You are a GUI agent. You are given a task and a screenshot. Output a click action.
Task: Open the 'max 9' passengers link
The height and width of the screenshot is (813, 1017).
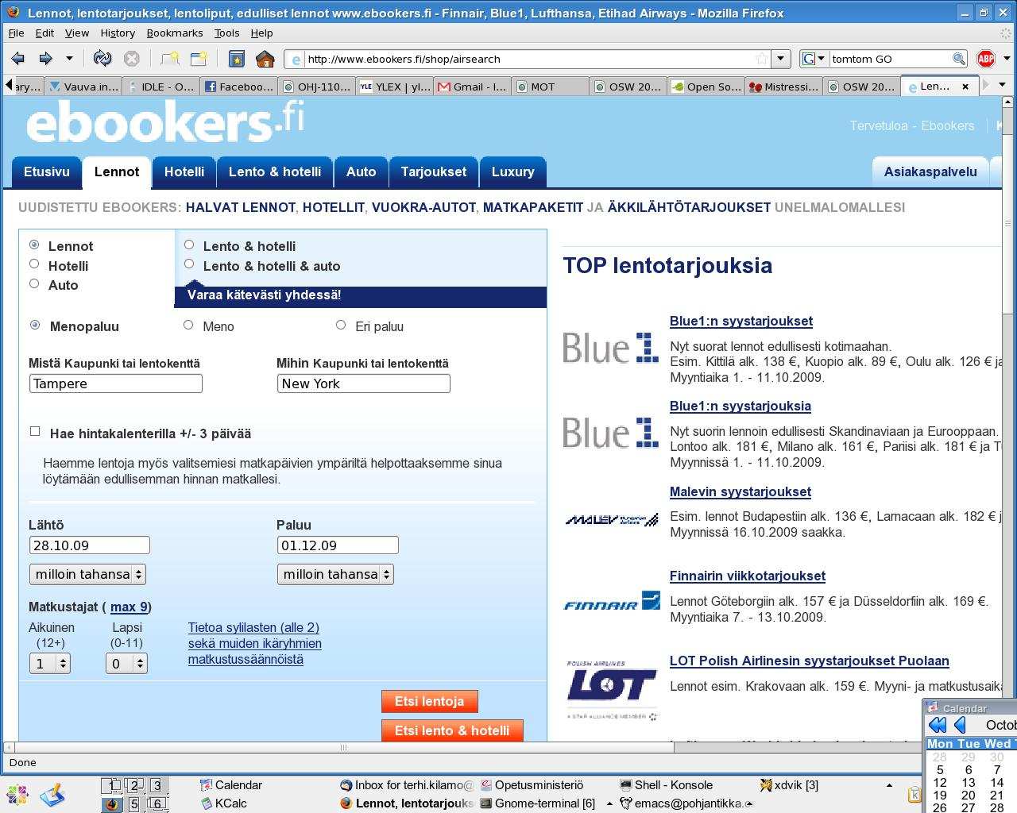129,607
